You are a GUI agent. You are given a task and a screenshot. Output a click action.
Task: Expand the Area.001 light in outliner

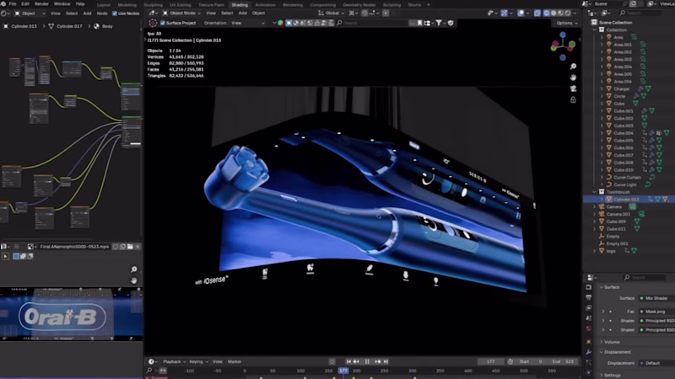point(602,45)
